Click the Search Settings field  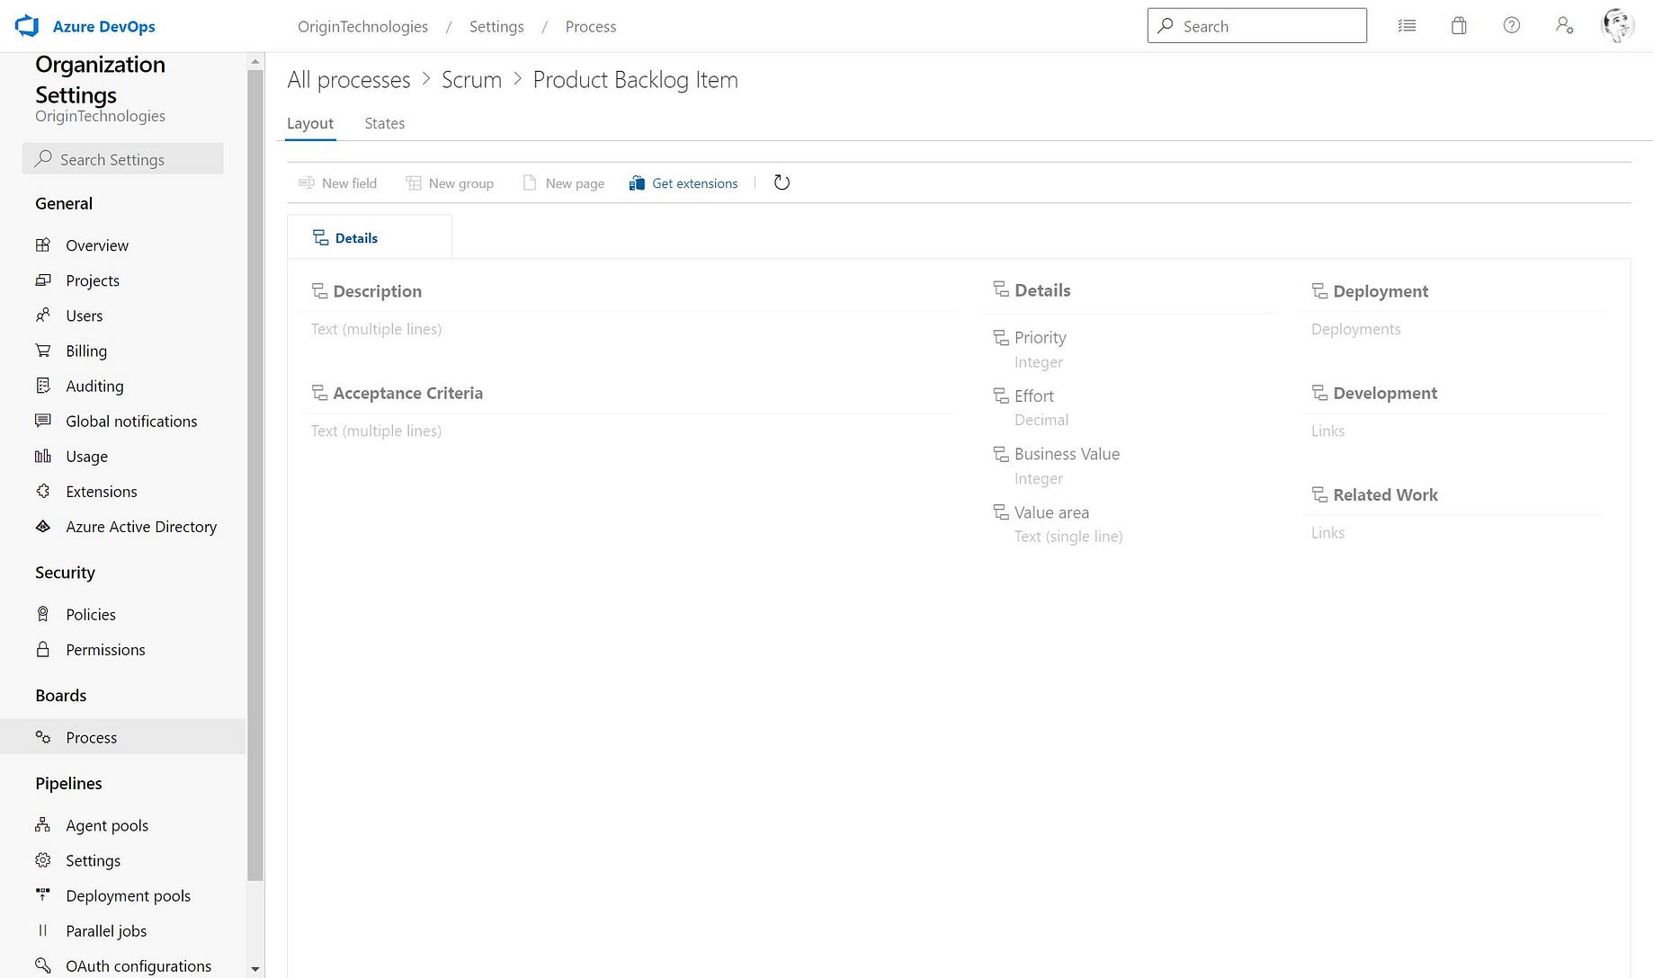[x=122, y=159]
